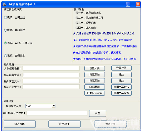Select 视频、台词合成 radio option
Screen dimensions: 142x132
click(x=15, y=18)
